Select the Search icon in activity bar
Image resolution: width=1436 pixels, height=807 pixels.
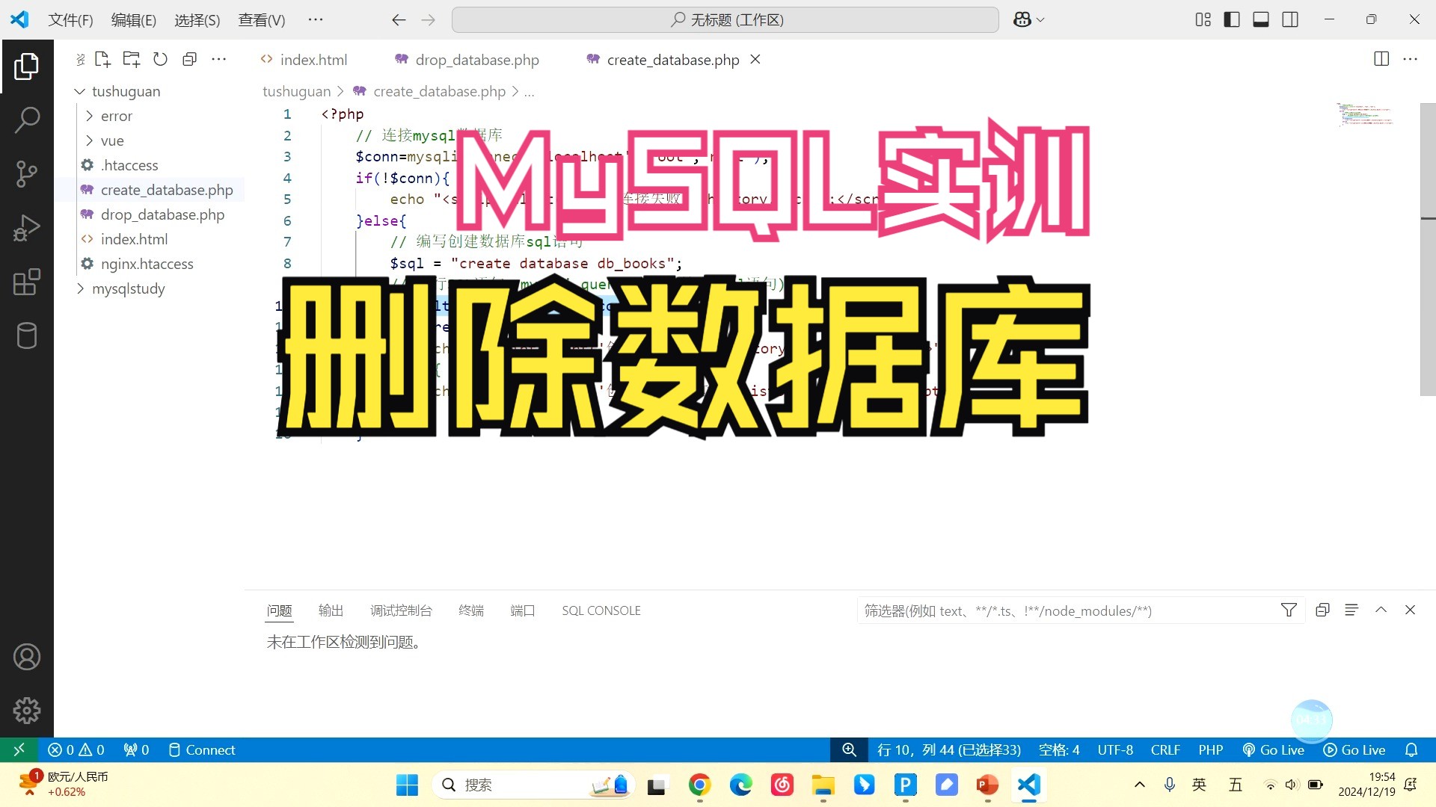tap(27, 120)
